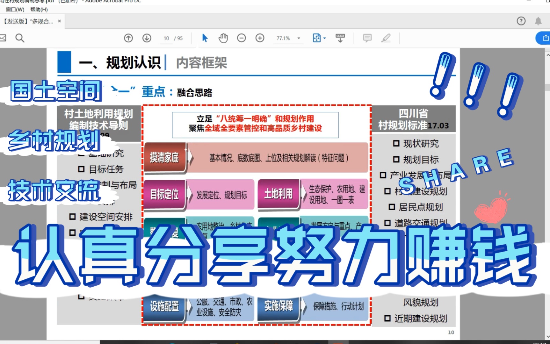Click the 建设空间安排 list item

pos(101,217)
